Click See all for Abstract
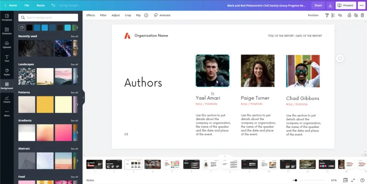Image resolution: width=367 pixels, height=184 pixels. tap(74, 148)
